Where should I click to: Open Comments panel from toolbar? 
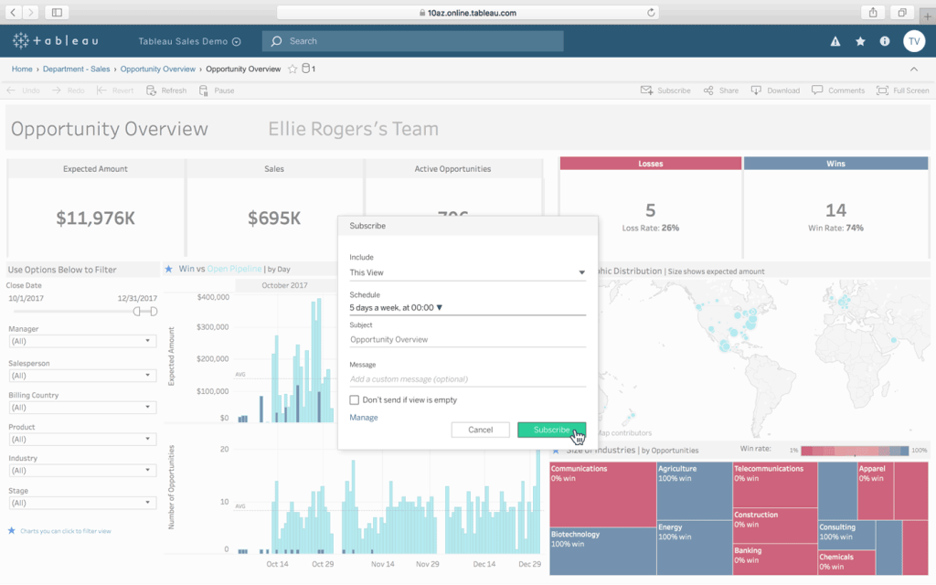pyautogui.click(x=838, y=90)
